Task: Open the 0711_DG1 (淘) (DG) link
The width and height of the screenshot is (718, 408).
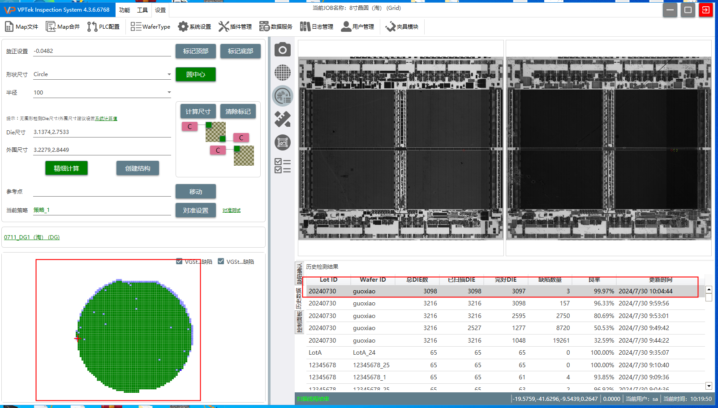Action: (x=32, y=237)
